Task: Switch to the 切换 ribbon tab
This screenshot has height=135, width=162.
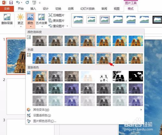Action: tap(58, 9)
